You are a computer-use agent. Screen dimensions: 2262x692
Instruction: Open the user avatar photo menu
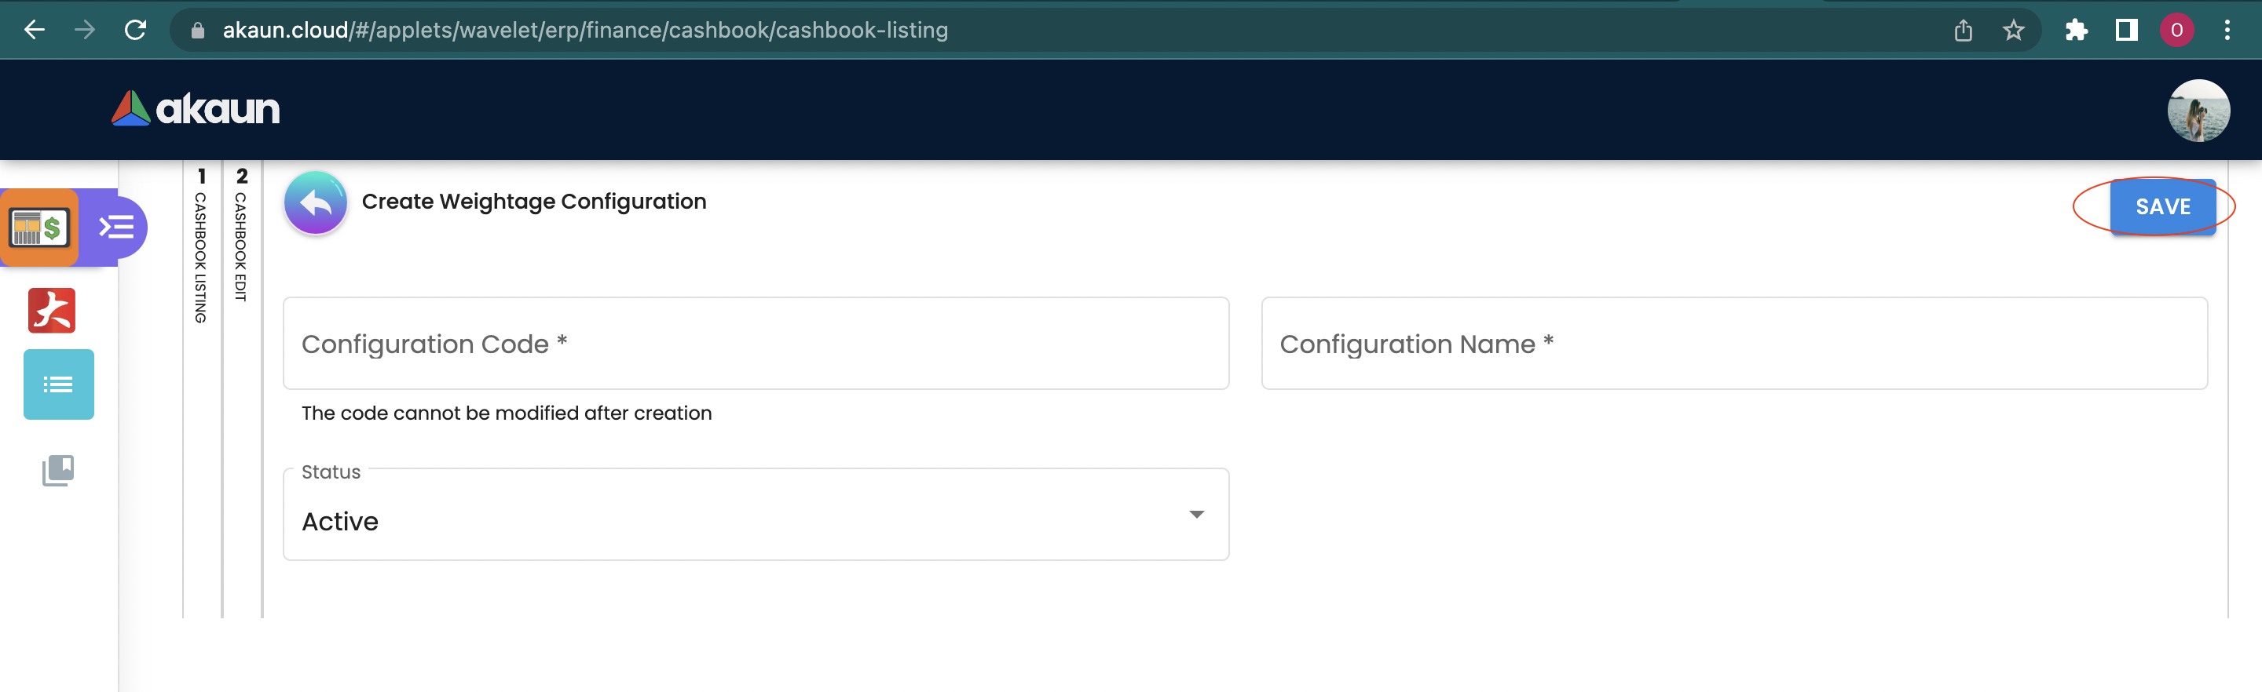(x=2197, y=111)
